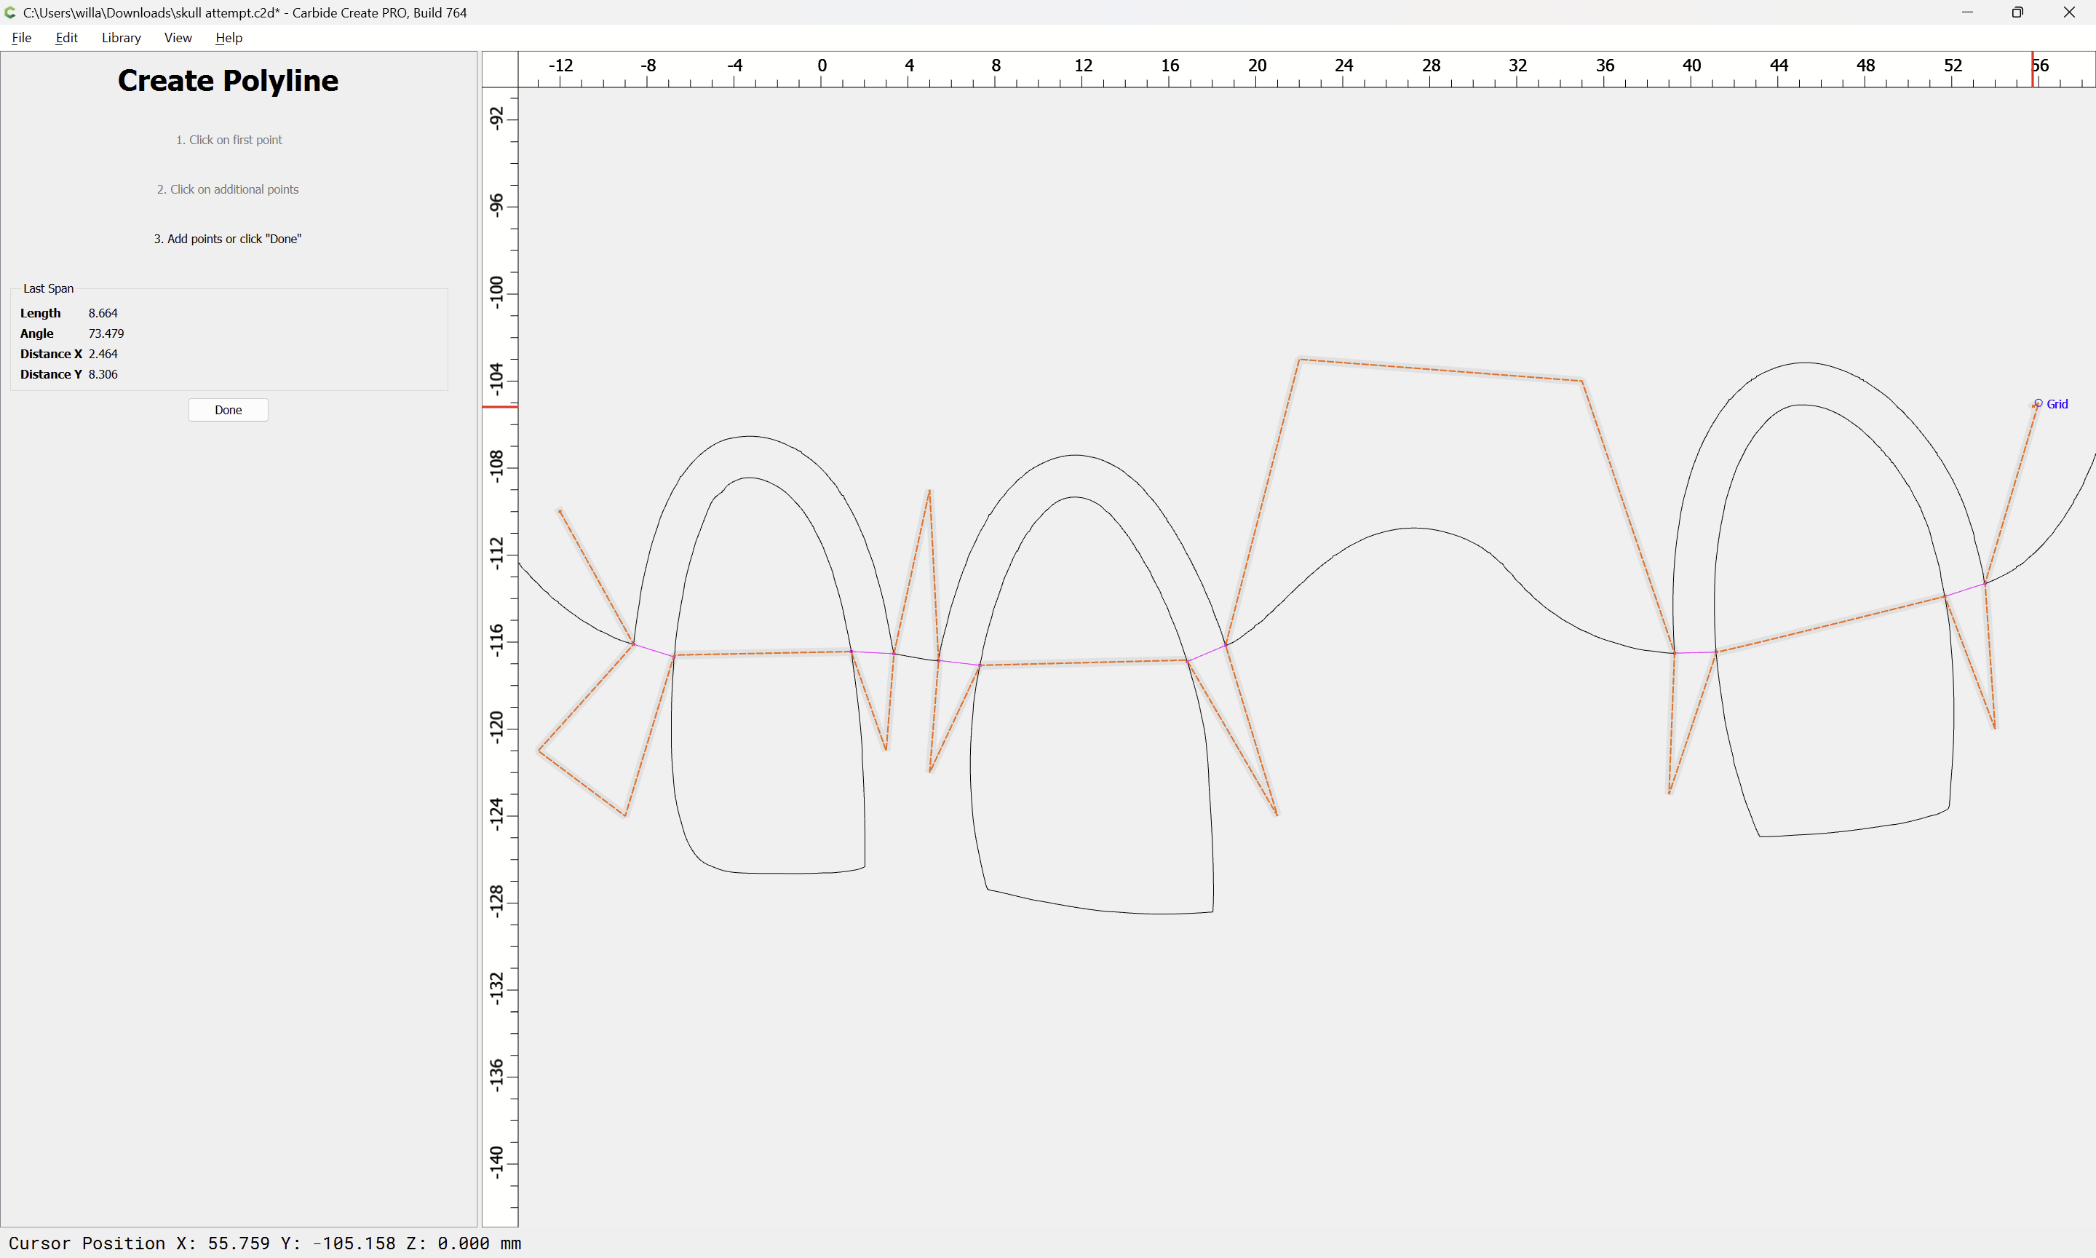
Task: Restore down the application window
Action: 2017,12
